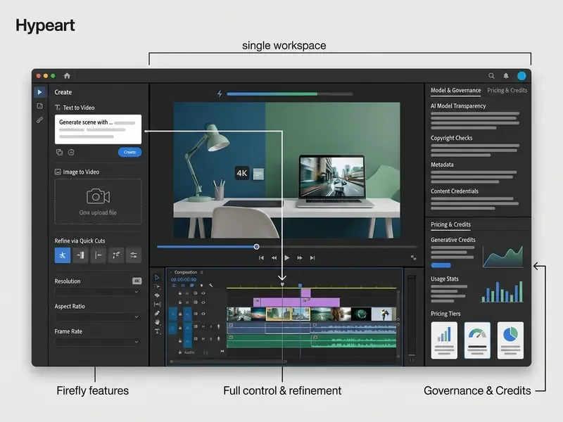Click the blue timeline marker on ruler
Image resolution: width=563 pixels, height=422 pixels.
point(301,286)
